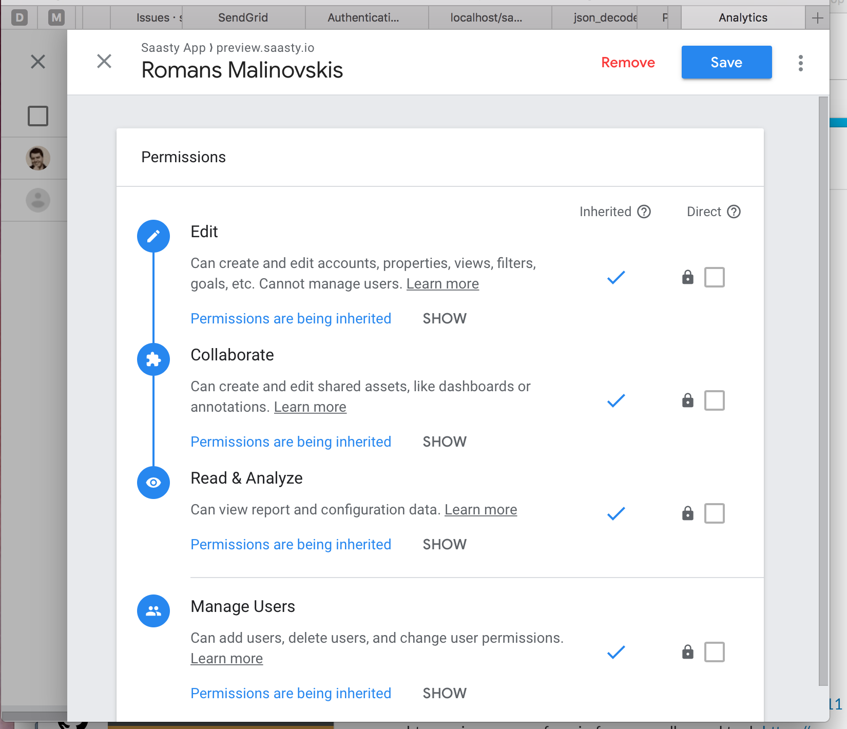Click the help icon next to Direct
The width and height of the screenshot is (847, 729).
point(734,211)
